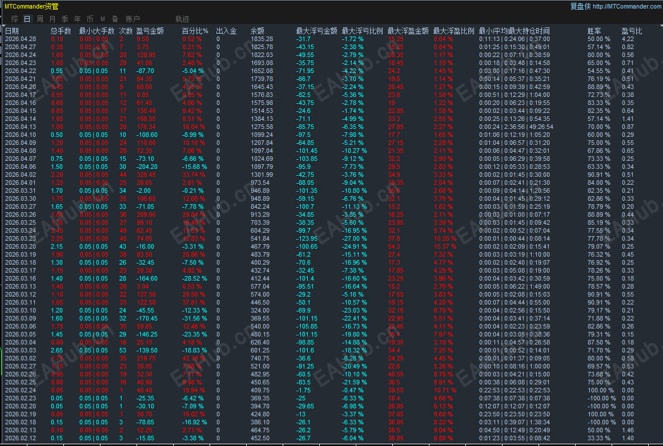663x446 pixels.
Task: Switch to the 综 summary tab
Action: 15,19
